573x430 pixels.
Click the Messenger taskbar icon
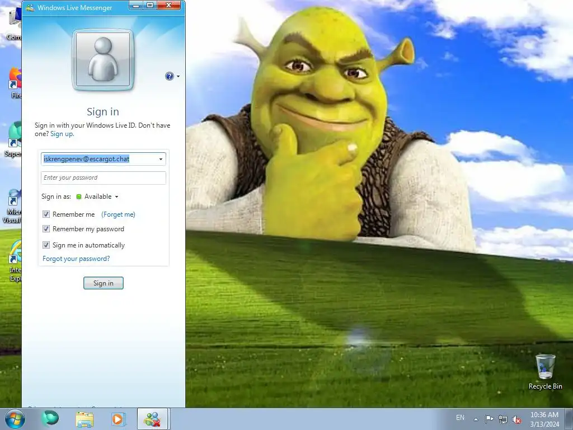point(152,419)
